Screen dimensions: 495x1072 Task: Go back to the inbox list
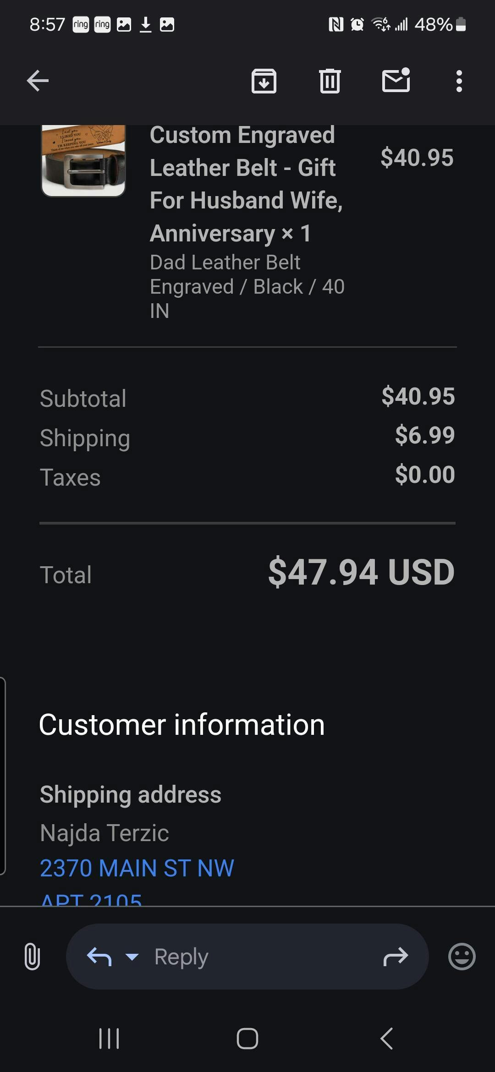[x=38, y=81]
